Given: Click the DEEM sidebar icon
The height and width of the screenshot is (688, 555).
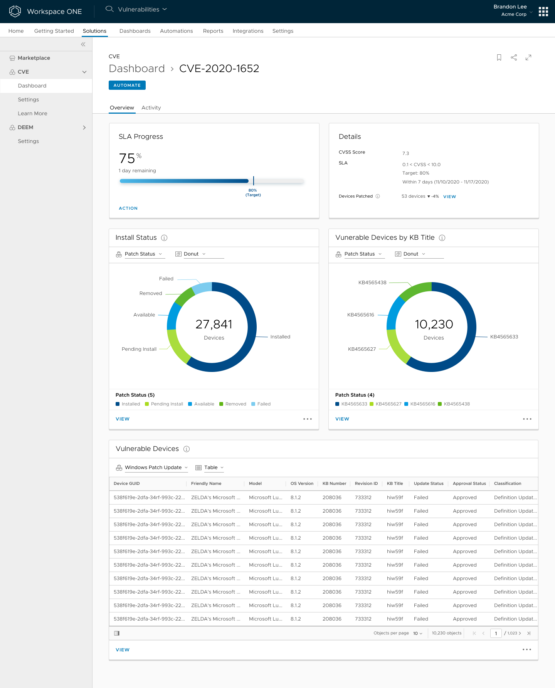Looking at the screenshot, I should coord(12,128).
